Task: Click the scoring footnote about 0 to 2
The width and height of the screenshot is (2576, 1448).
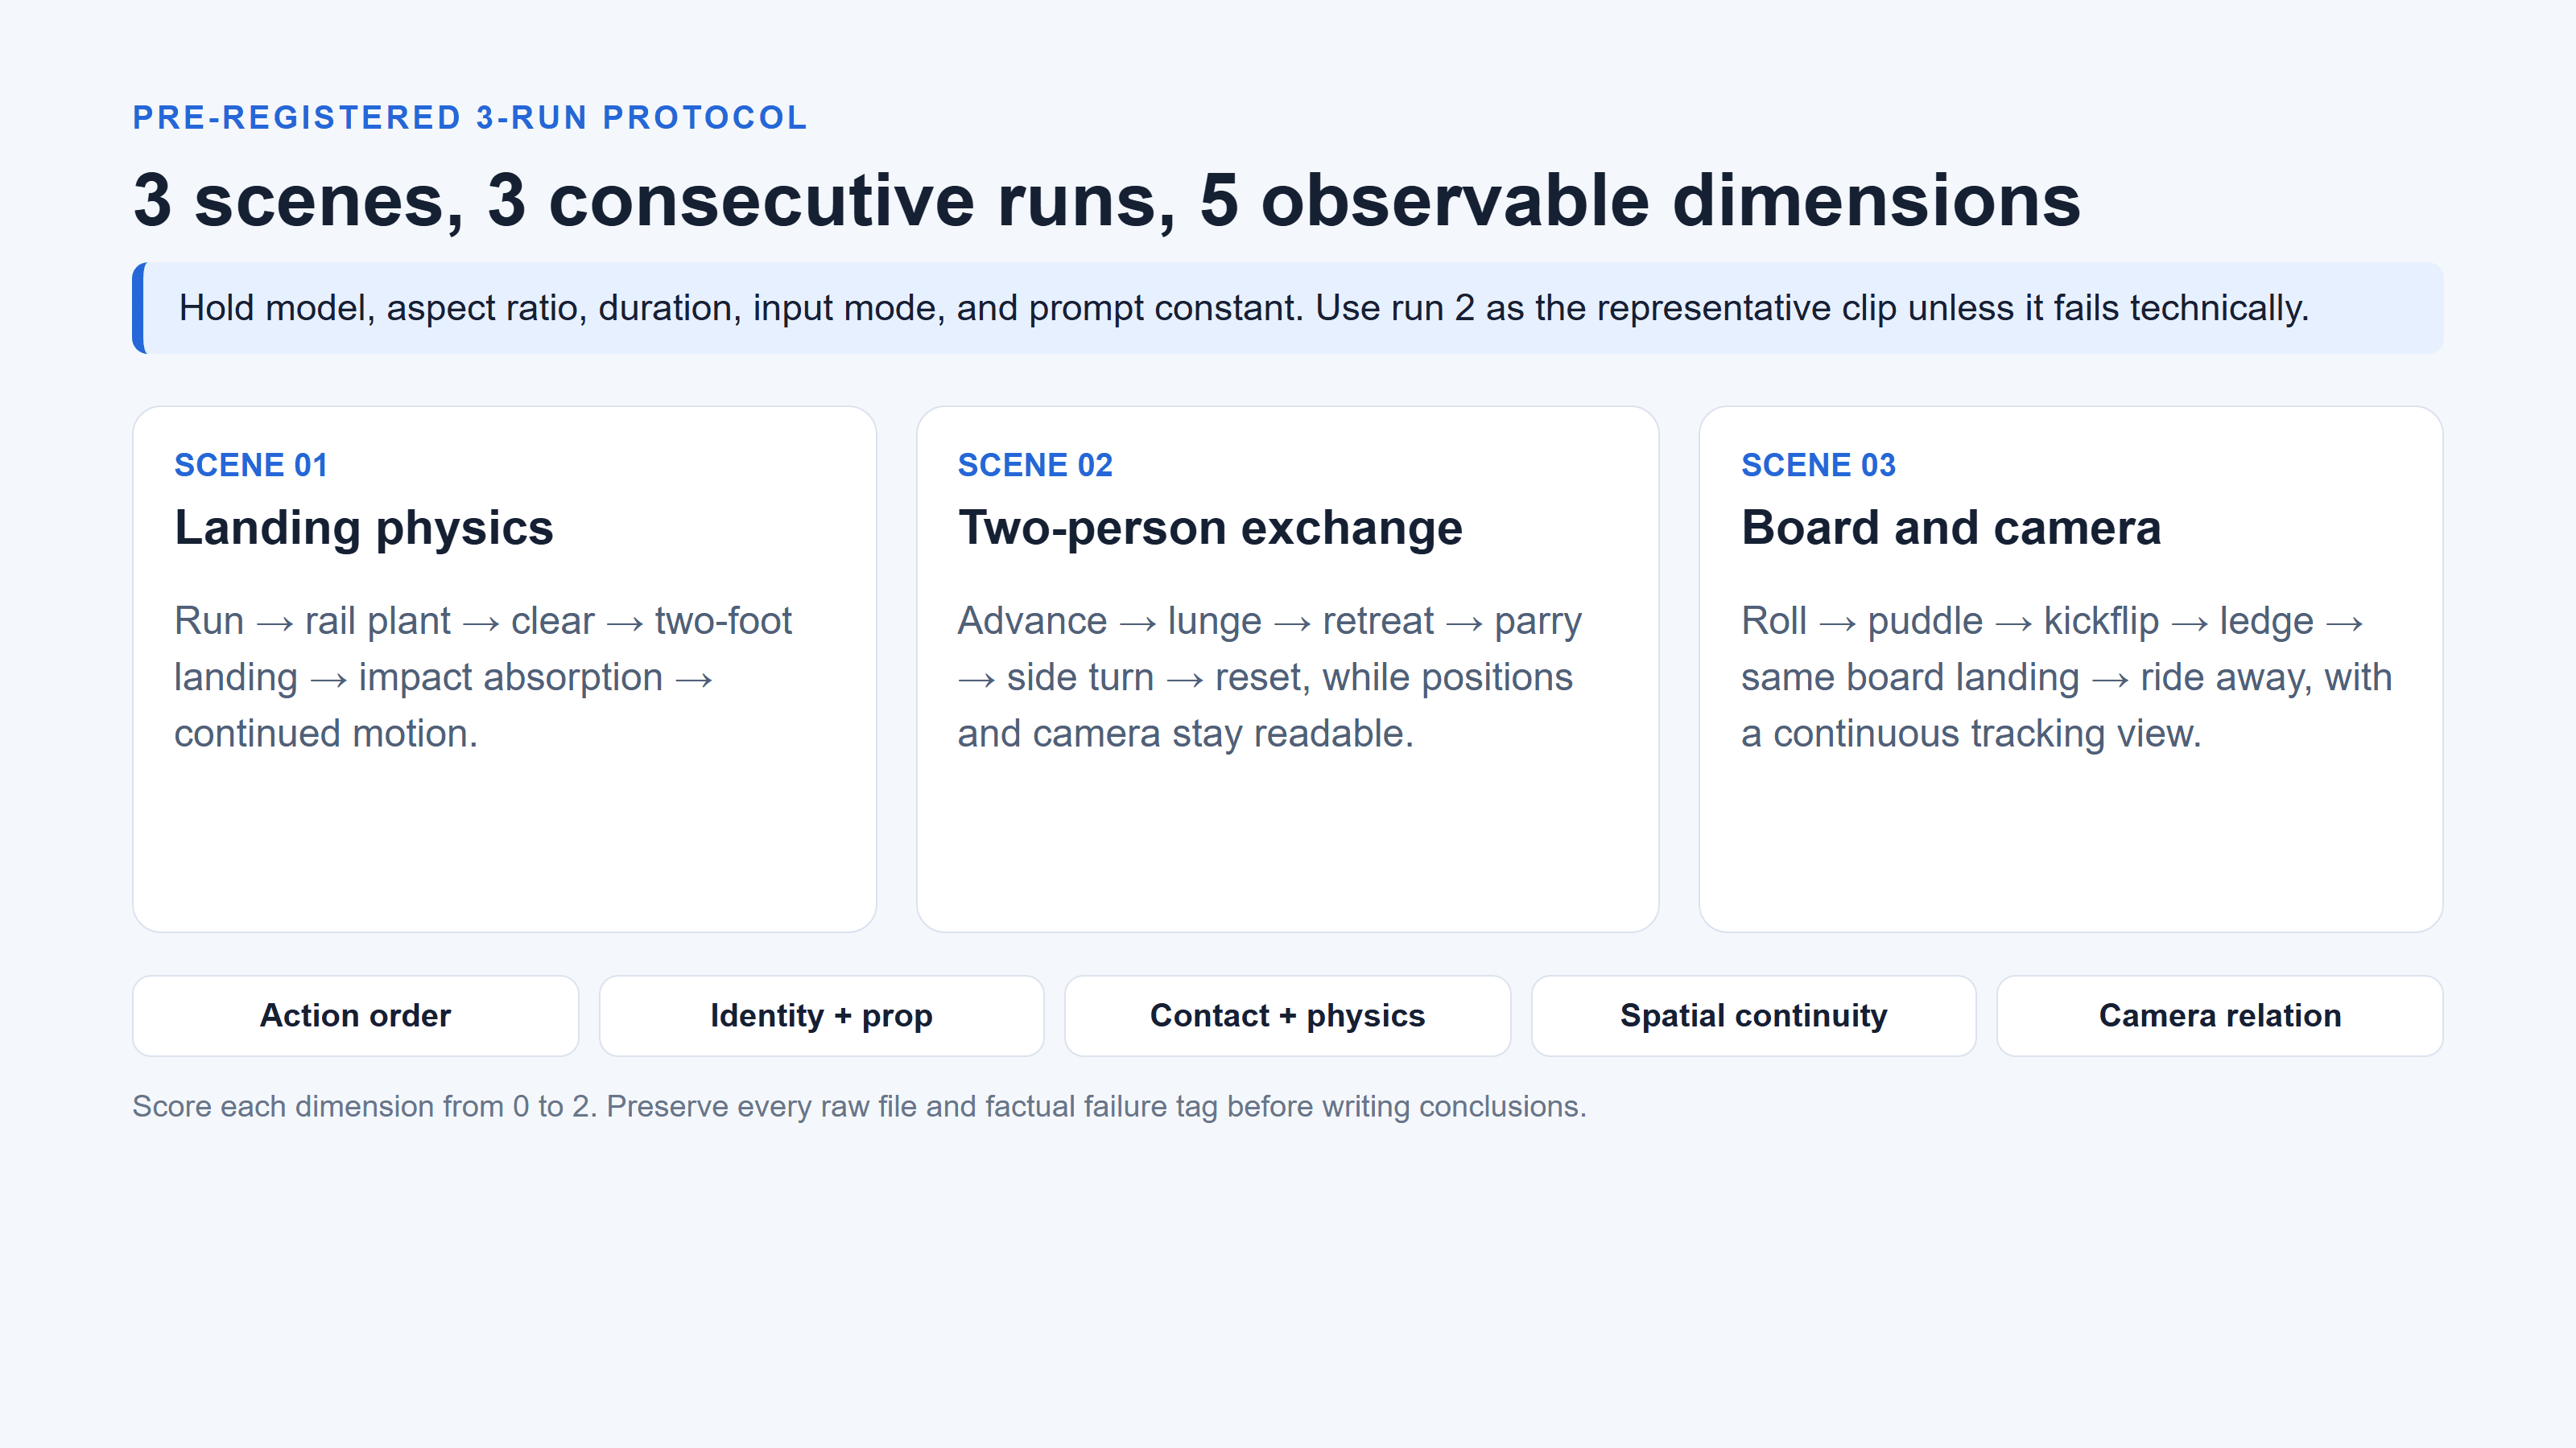Action: pos(859,1106)
